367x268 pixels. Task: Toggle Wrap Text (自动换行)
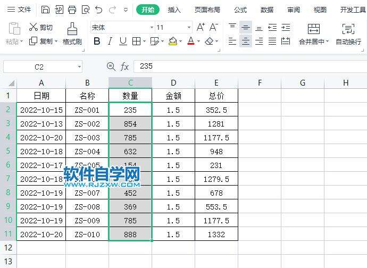348,34
